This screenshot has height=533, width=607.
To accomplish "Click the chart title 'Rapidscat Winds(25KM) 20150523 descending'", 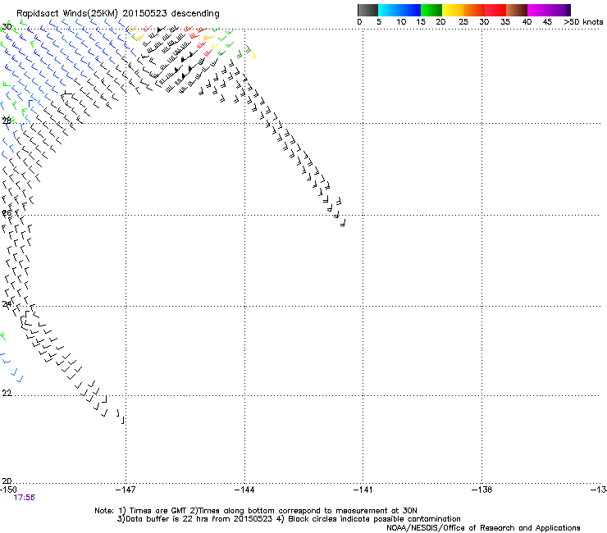I will coord(117,14).
